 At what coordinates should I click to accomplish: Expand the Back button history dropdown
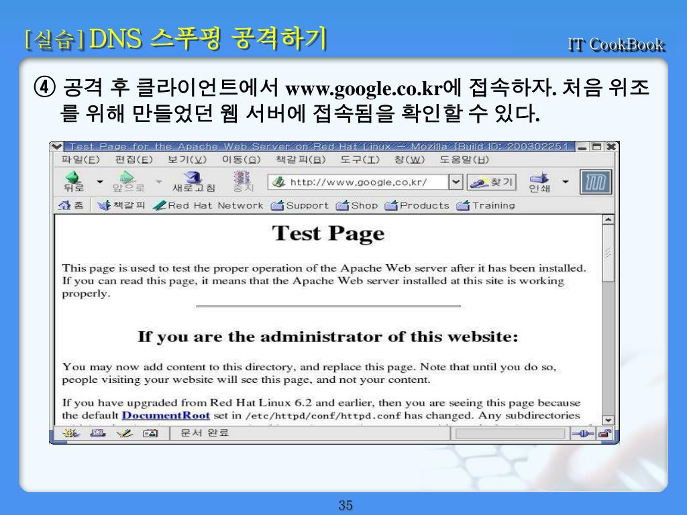click(x=100, y=181)
